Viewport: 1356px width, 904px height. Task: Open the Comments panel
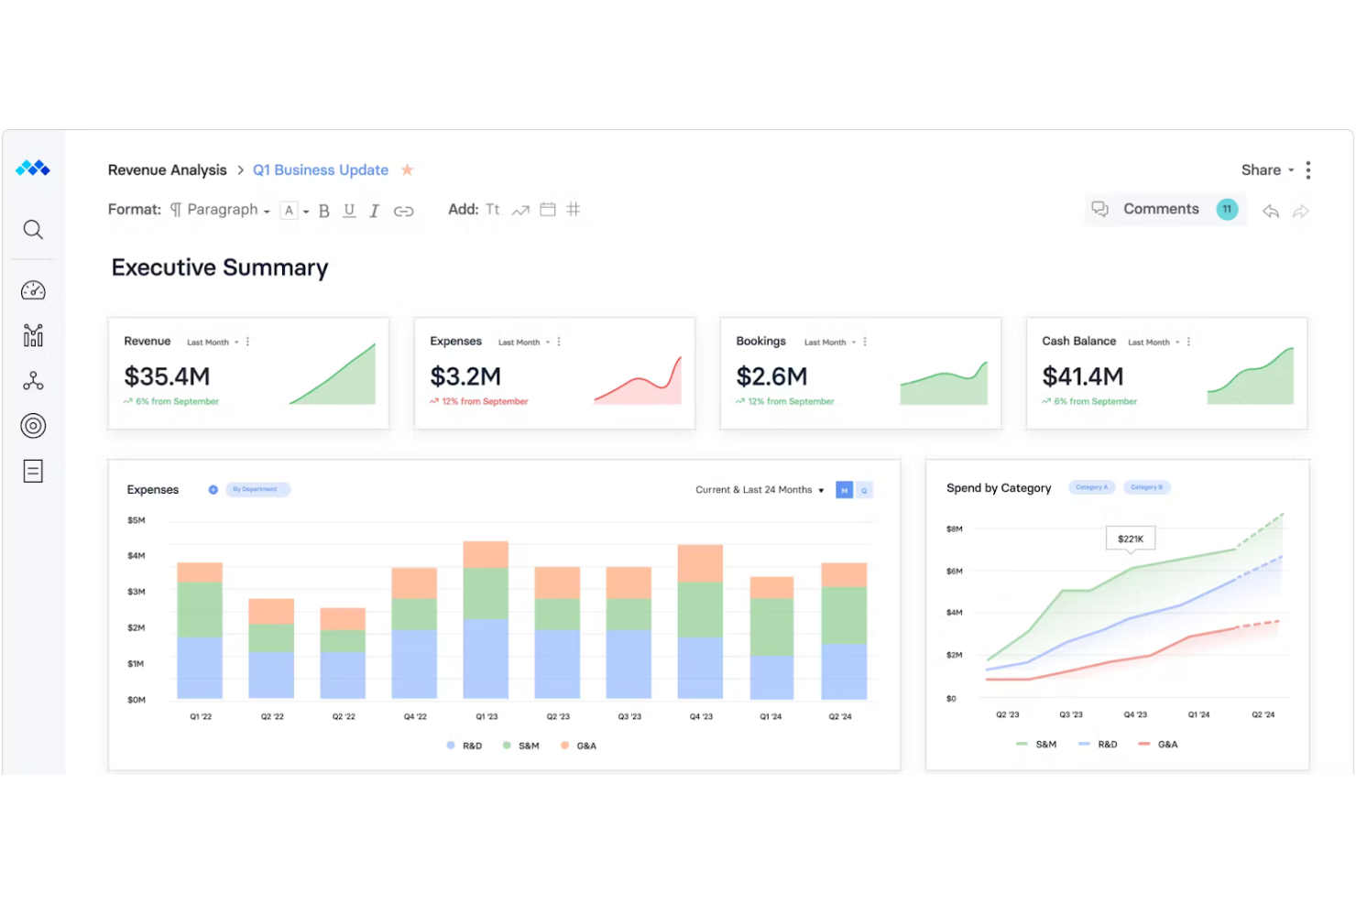1165,210
